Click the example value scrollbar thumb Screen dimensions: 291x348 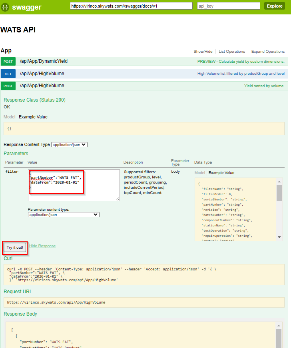(x=279, y=193)
